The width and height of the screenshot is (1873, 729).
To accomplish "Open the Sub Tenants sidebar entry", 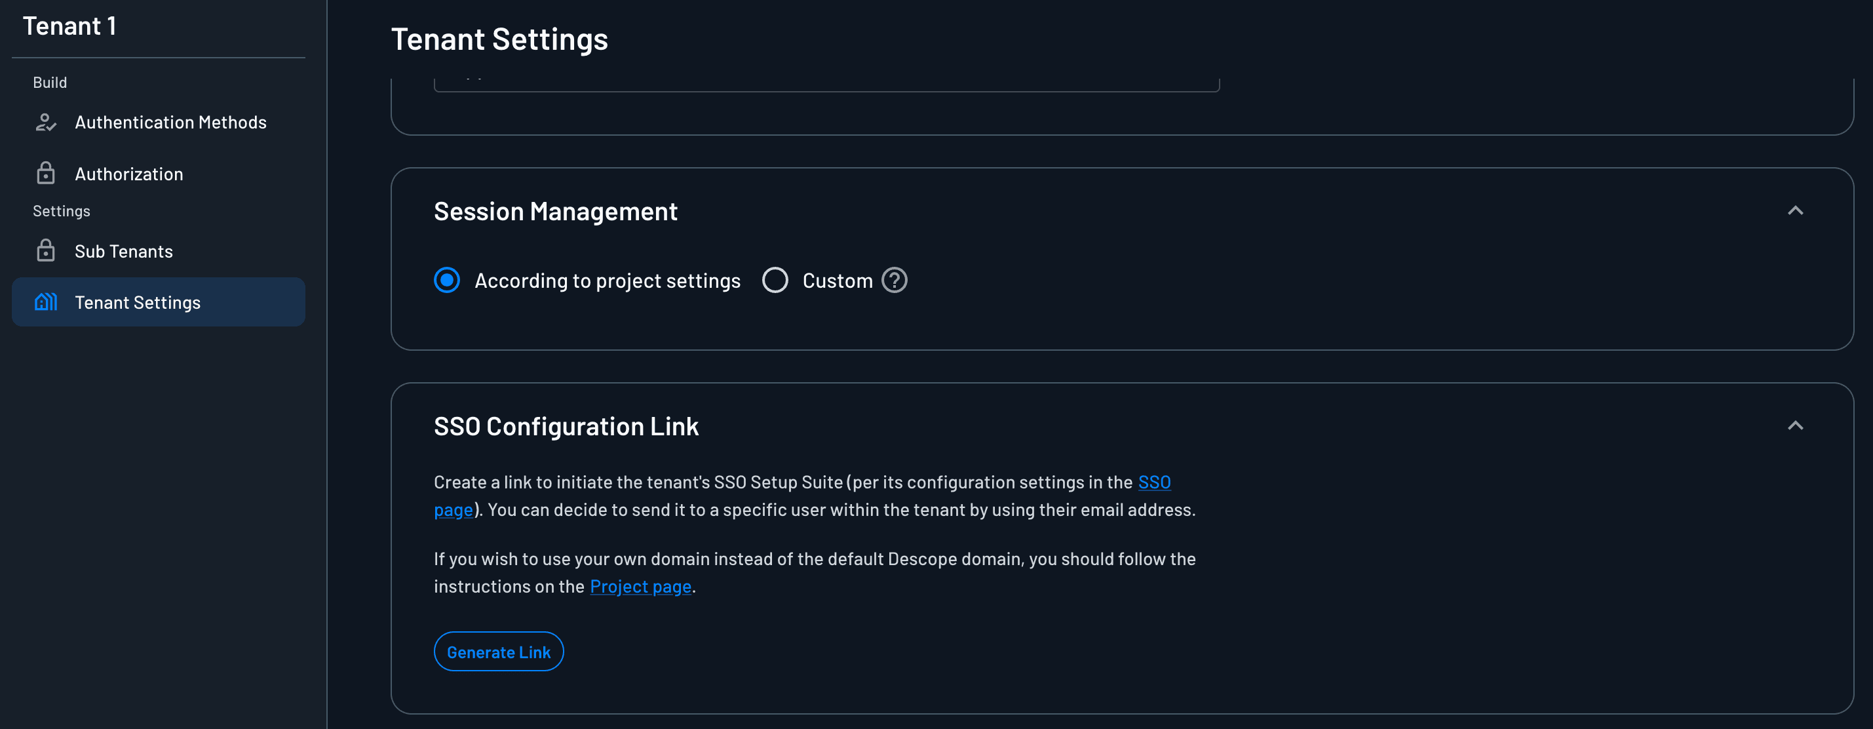I will [124, 250].
